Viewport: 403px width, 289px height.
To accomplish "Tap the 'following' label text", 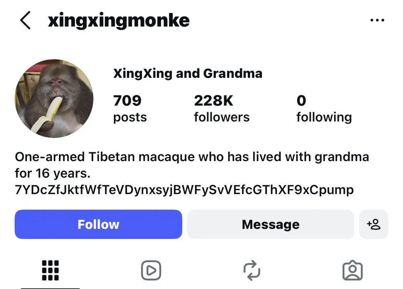I will (324, 117).
